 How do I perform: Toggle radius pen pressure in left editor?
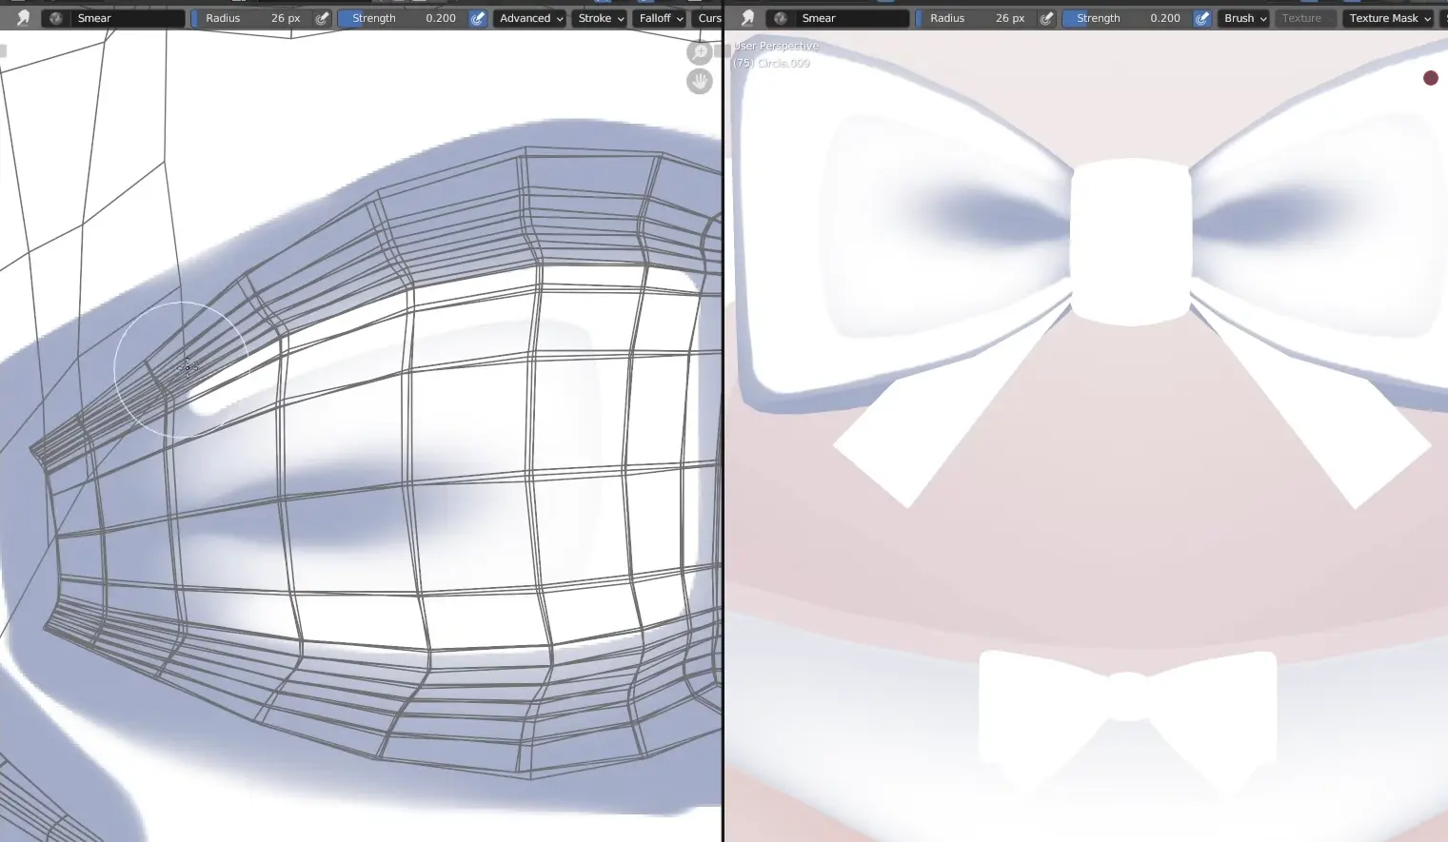323,18
